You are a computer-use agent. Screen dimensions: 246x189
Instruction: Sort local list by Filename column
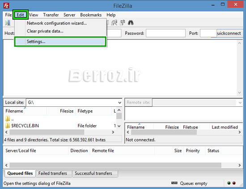click(25, 111)
